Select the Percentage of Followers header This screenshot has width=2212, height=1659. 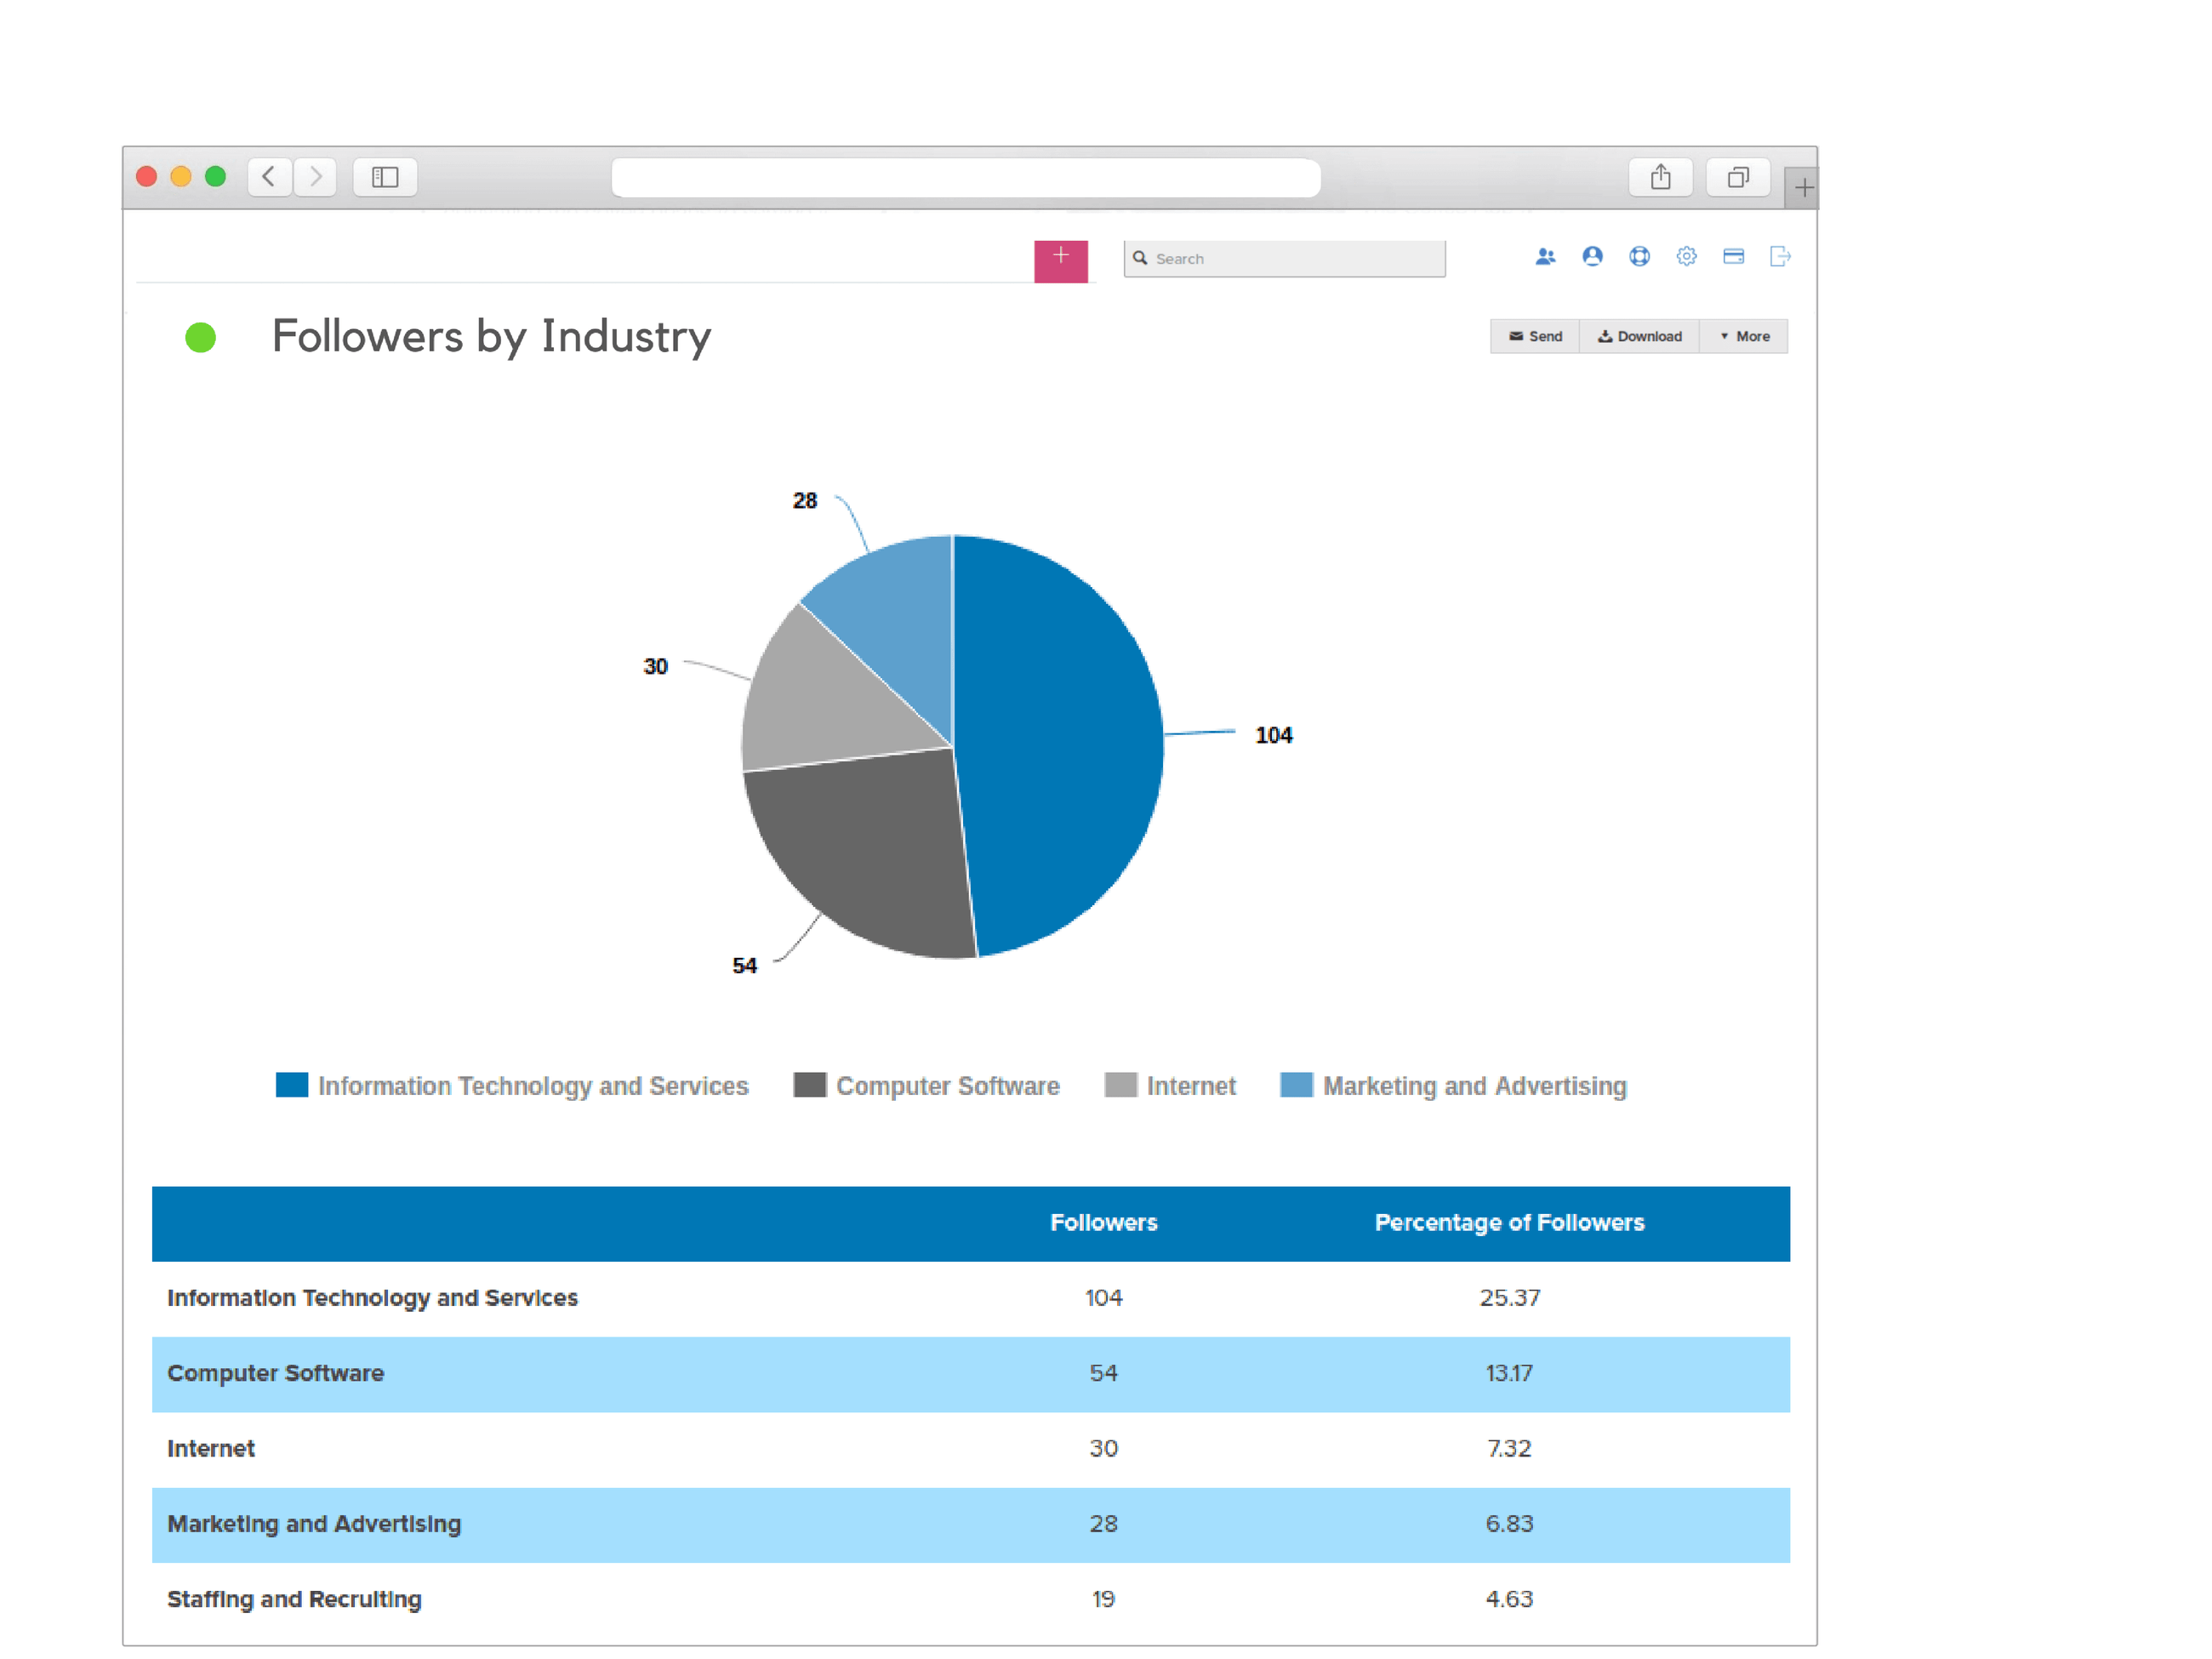pyautogui.click(x=1509, y=1222)
